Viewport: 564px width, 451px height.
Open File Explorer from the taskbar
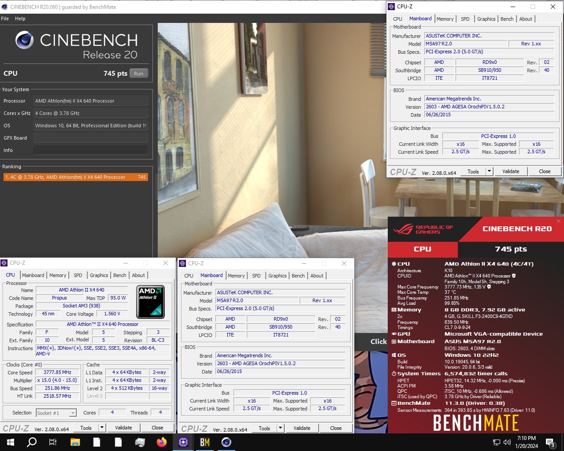[x=75, y=442]
